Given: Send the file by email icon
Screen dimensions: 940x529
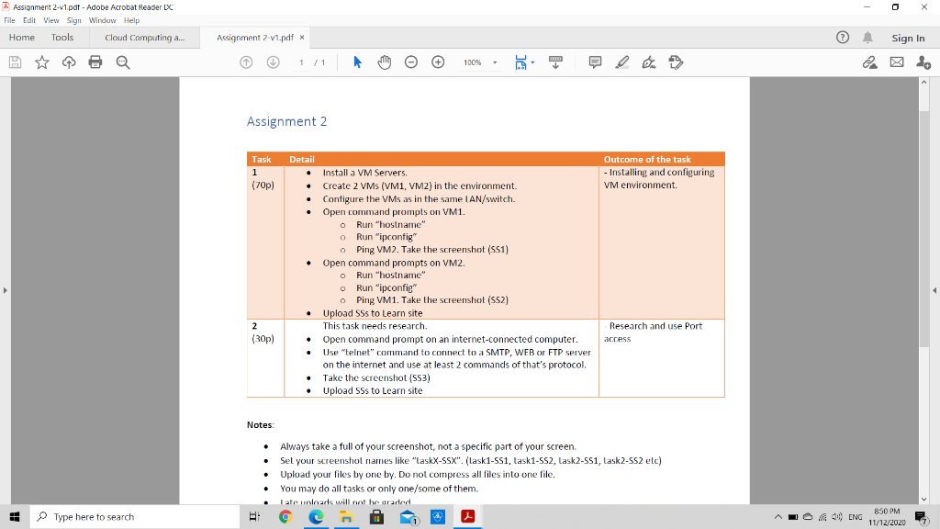Looking at the screenshot, I should [897, 62].
